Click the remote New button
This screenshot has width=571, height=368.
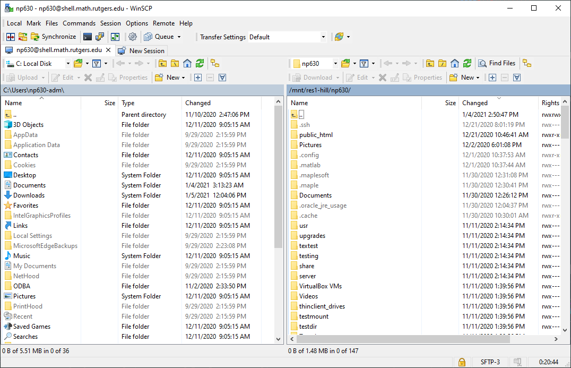click(462, 78)
